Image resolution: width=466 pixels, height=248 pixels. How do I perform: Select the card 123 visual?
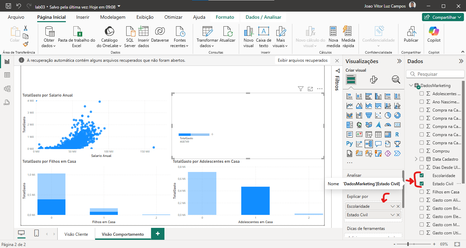[x=397, y=125]
